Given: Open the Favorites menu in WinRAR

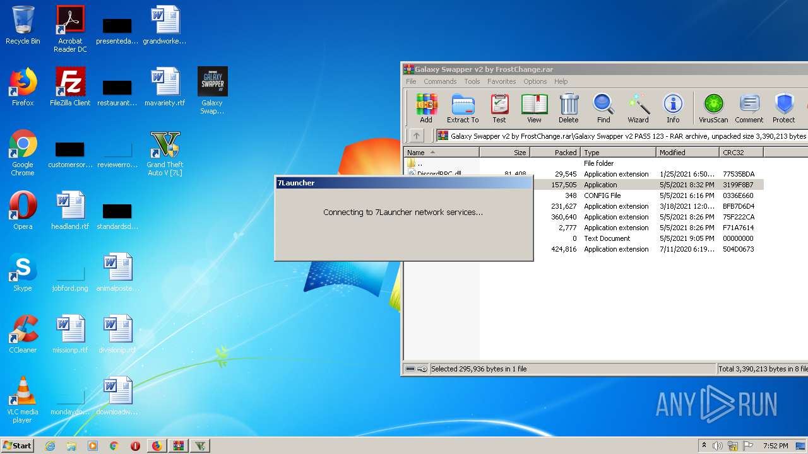Looking at the screenshot, I should tap(502, 81).
